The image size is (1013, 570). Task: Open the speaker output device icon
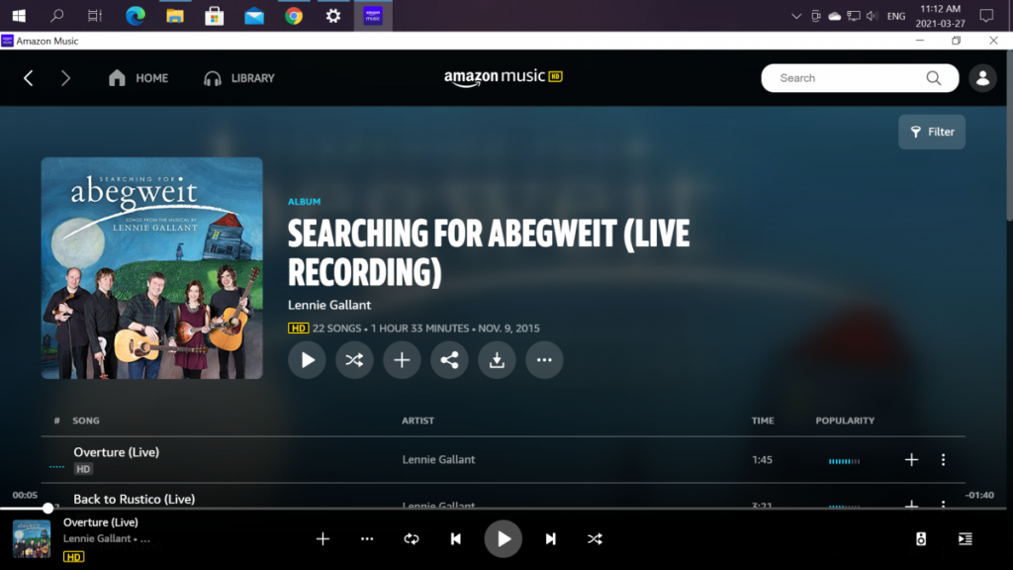(x=921, y=539)
